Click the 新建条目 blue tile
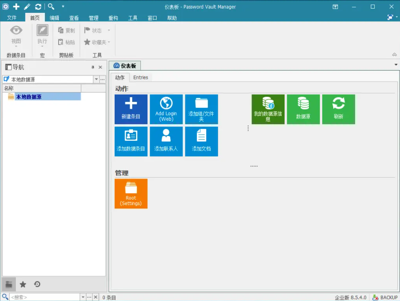Screen dimensions: 400x301 point(131,109)
